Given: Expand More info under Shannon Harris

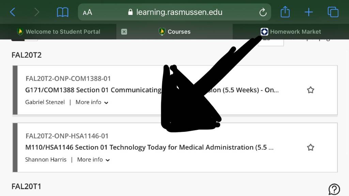Looking at the screenshot, I should [x=93, y=160].
